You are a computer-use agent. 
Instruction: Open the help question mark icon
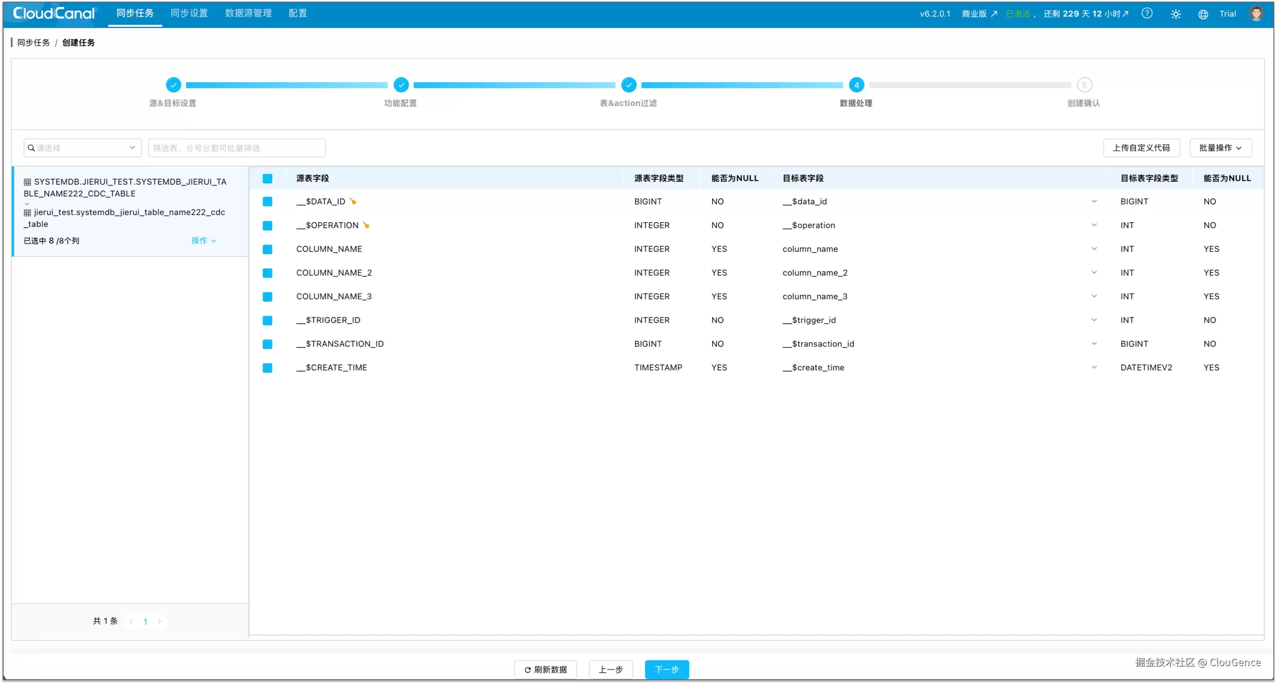1147,14
